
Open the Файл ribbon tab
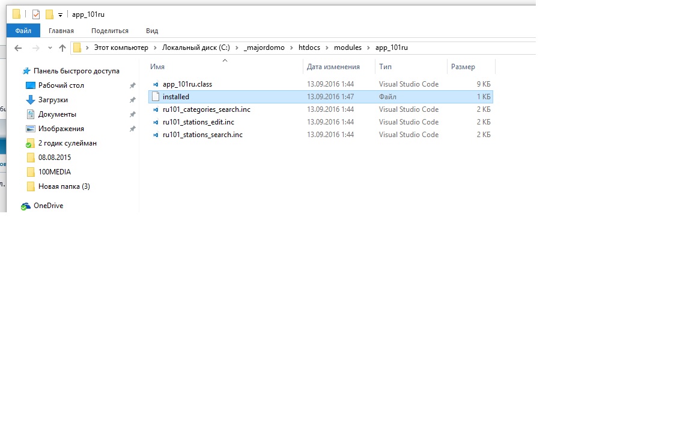23,31
